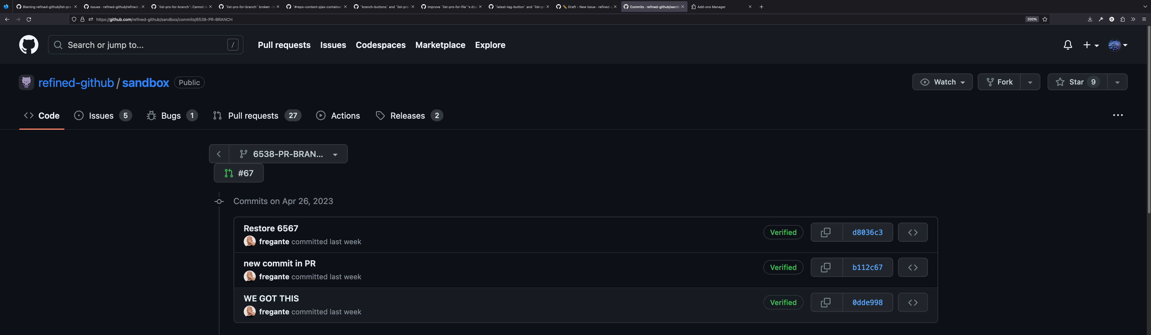
Task: Toggle the Watch setting for the repository
Action: (942, 82)
